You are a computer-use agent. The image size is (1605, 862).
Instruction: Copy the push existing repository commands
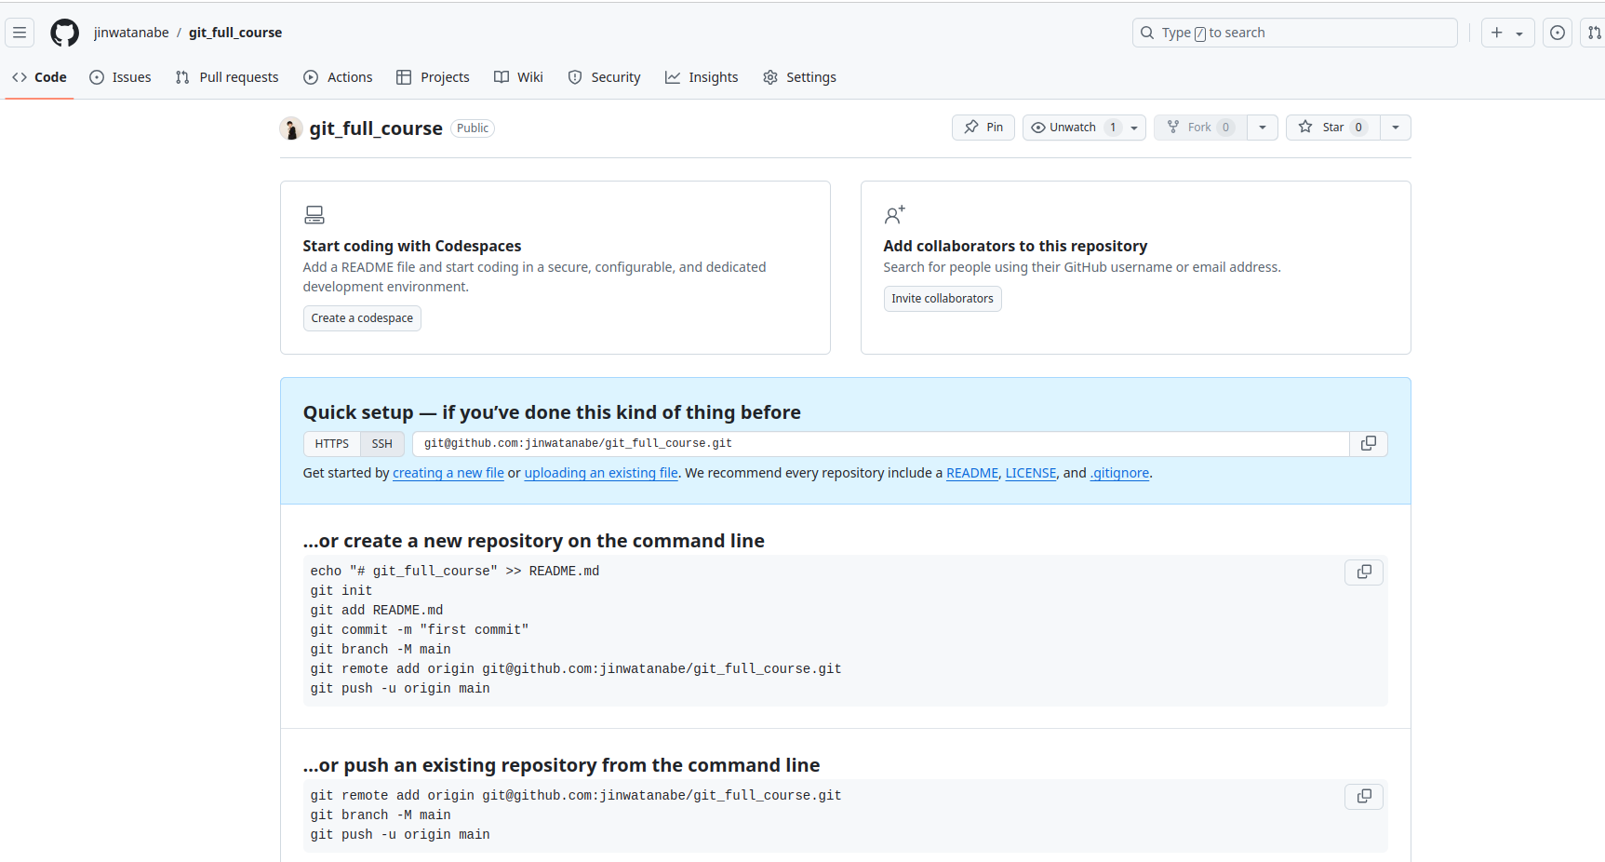(1364, 796)
